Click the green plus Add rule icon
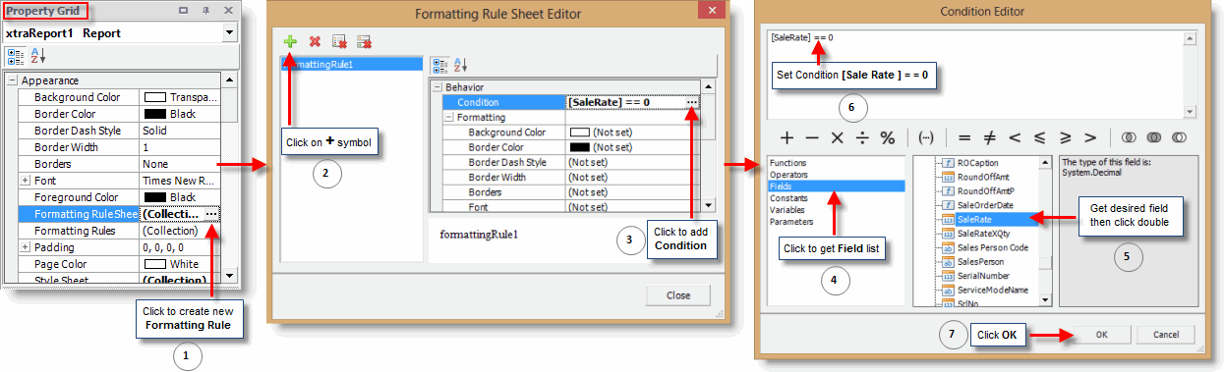This screenshot has width=1224, height=372. 290,42
